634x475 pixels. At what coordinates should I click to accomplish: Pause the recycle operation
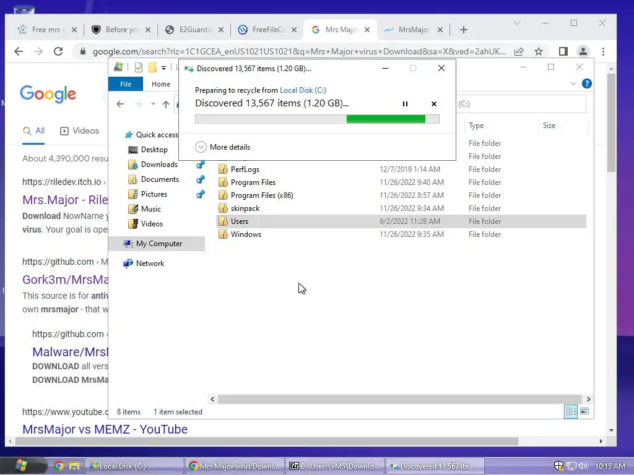[405, 104]
